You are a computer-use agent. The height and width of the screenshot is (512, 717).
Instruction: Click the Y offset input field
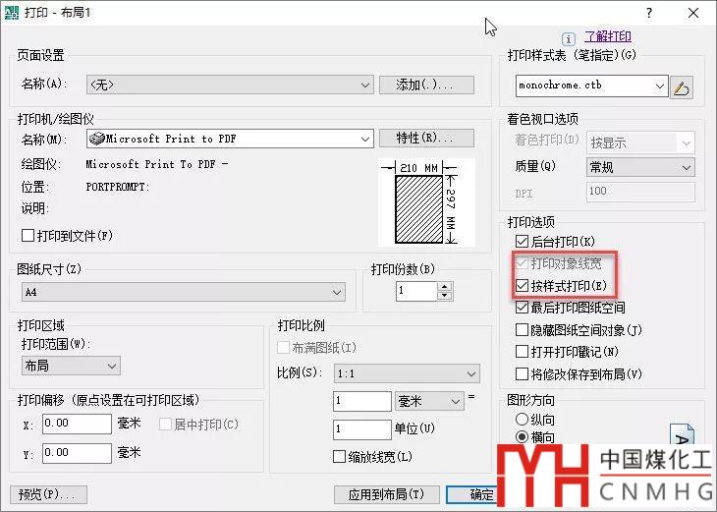[x=77, y=453]
